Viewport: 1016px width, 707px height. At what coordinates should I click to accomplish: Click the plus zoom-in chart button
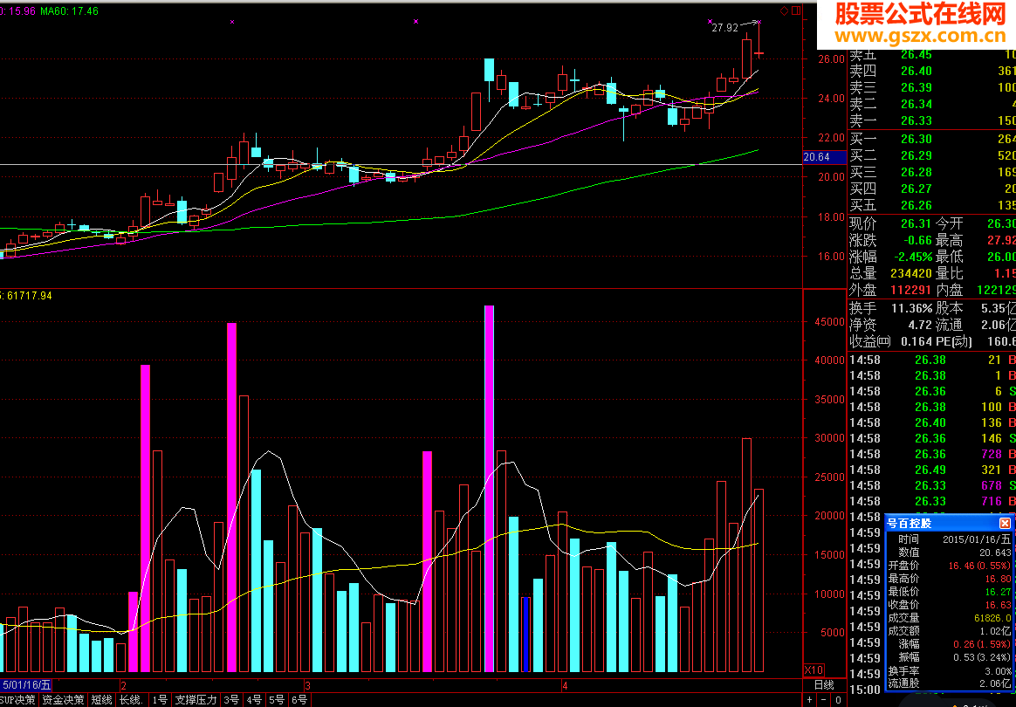coord(809,700)
